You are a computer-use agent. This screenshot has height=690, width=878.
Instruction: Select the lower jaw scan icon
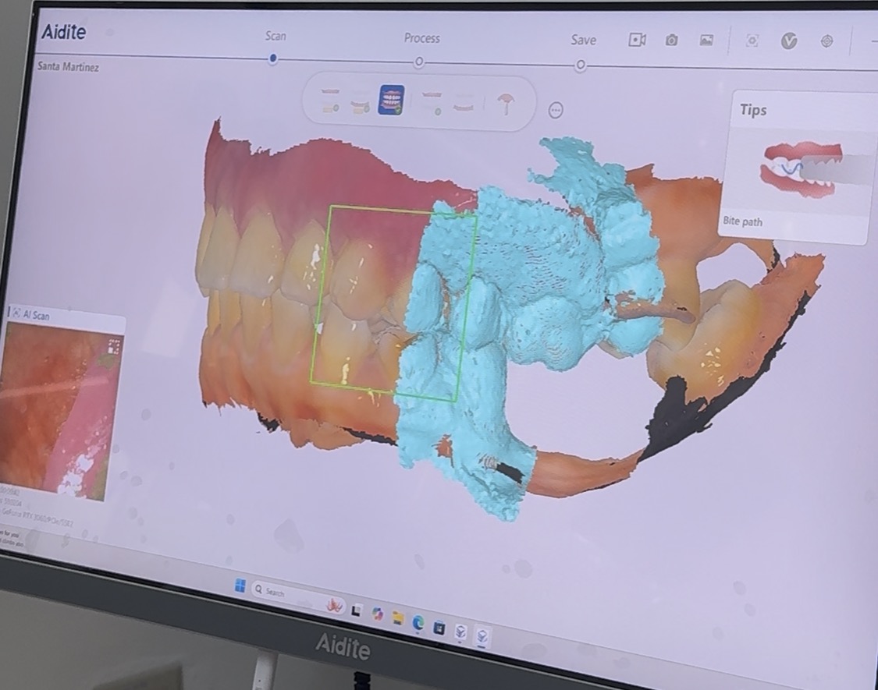click(x=360, y=101)
